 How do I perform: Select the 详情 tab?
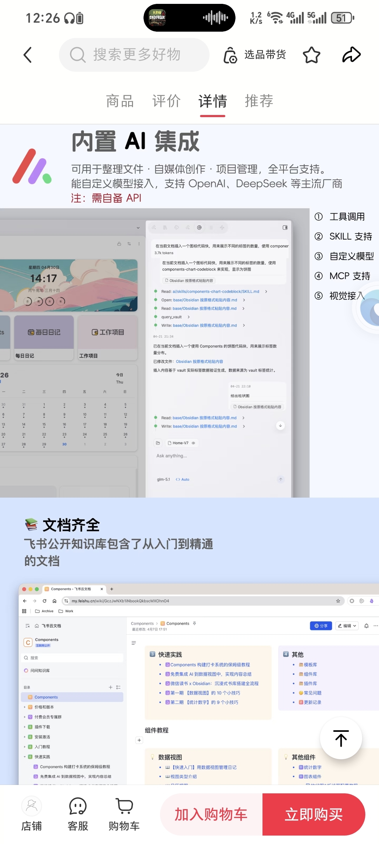tap(213, 101)
